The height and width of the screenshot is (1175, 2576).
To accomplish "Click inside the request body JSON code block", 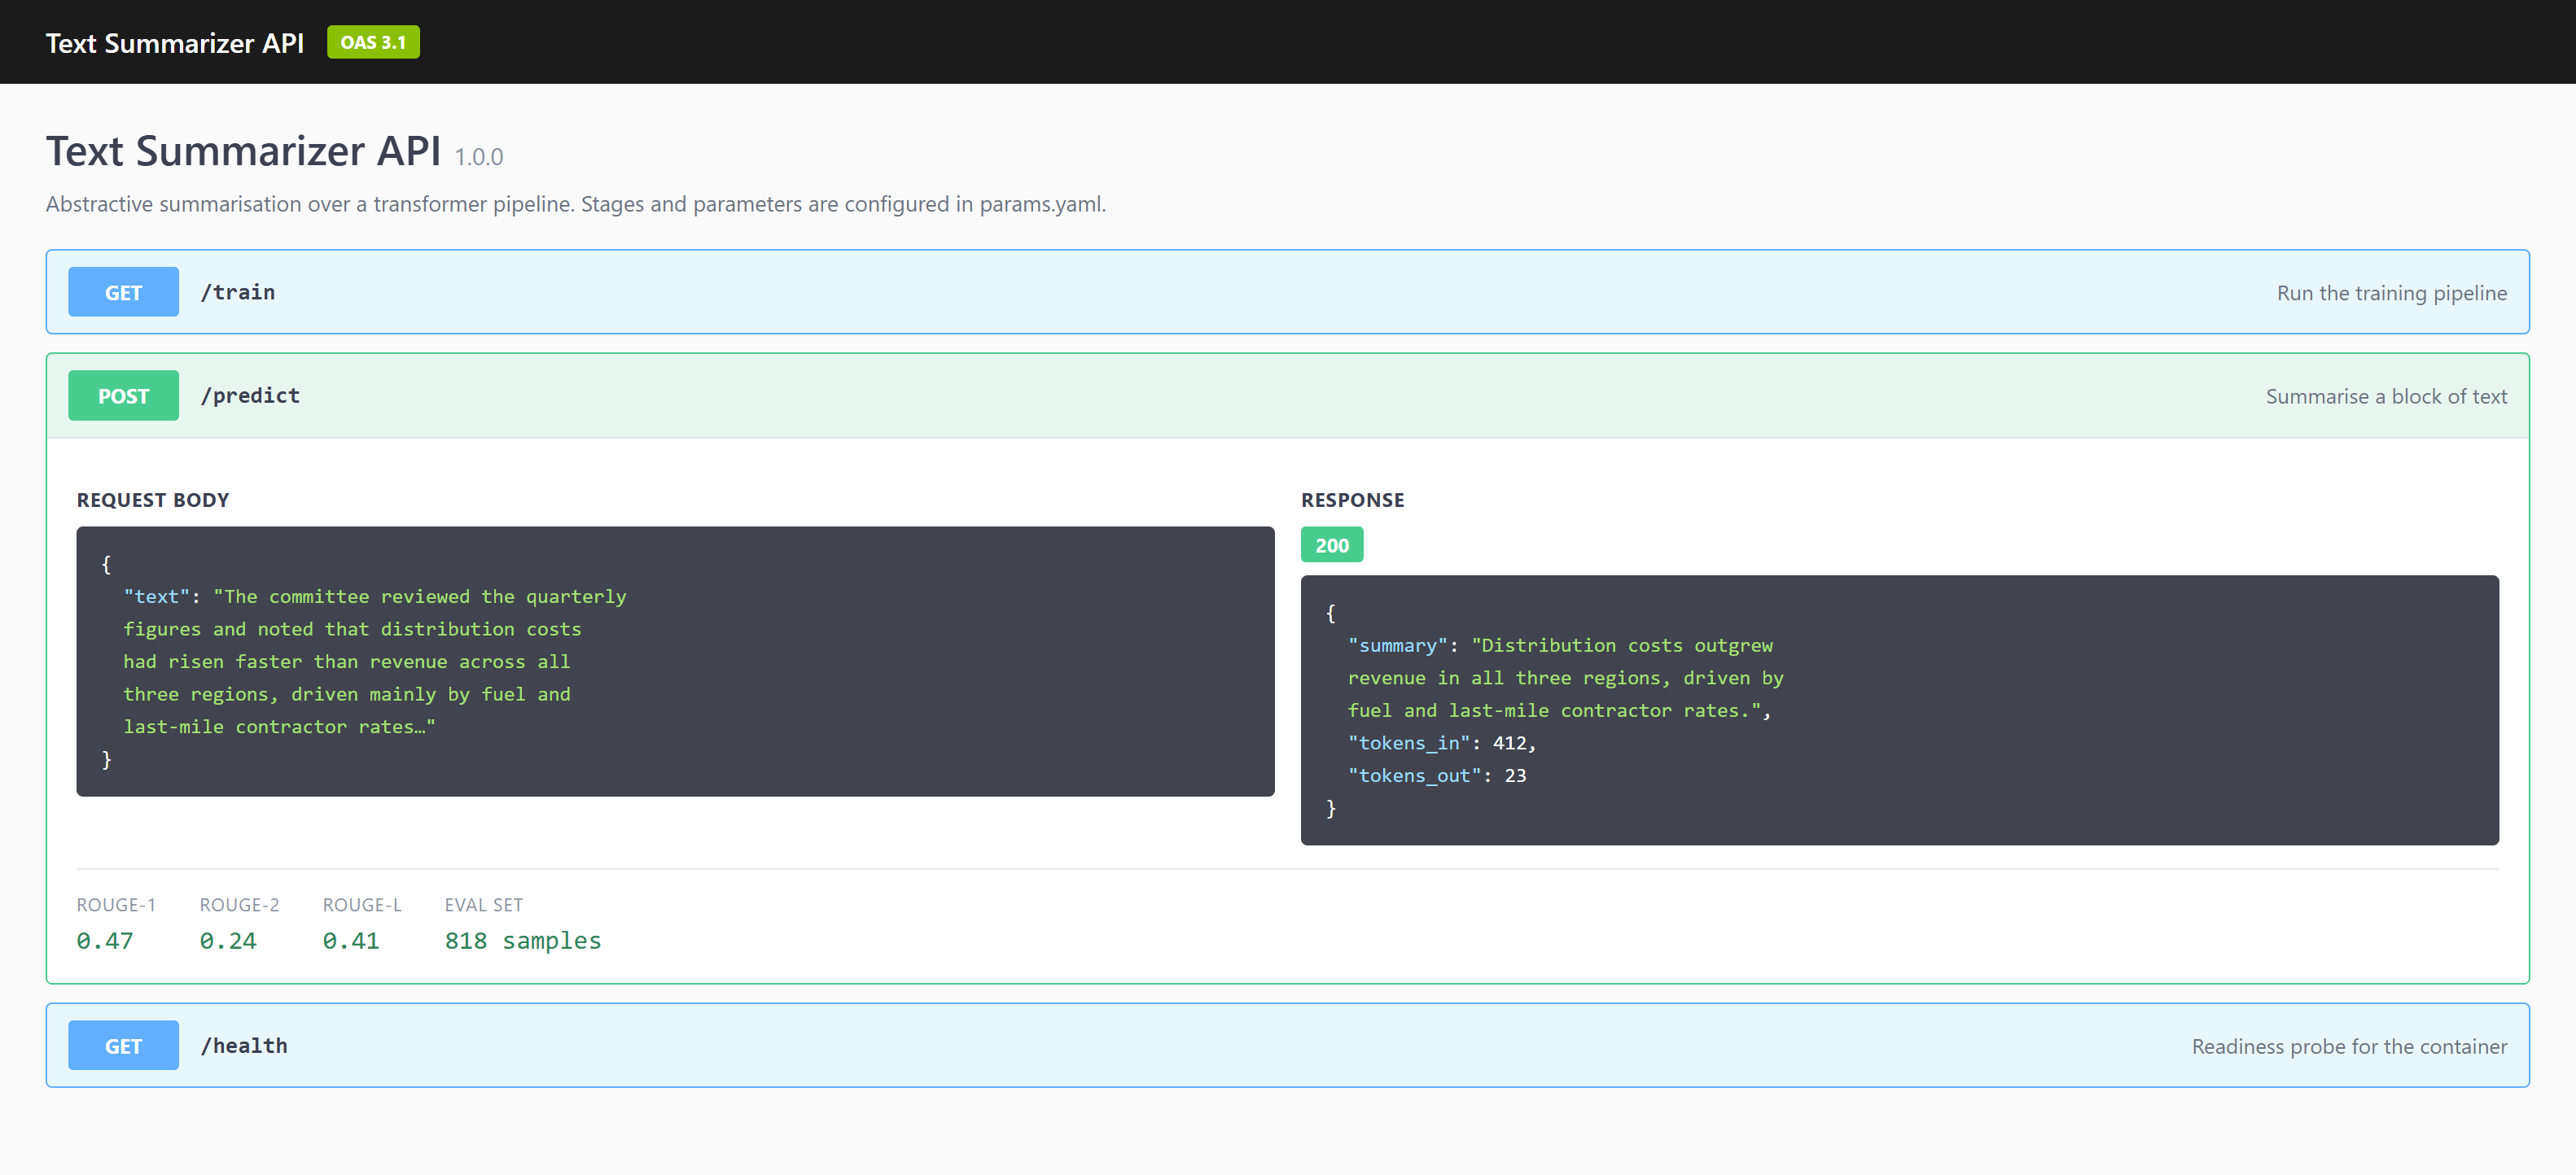I will tap(675, 662).
